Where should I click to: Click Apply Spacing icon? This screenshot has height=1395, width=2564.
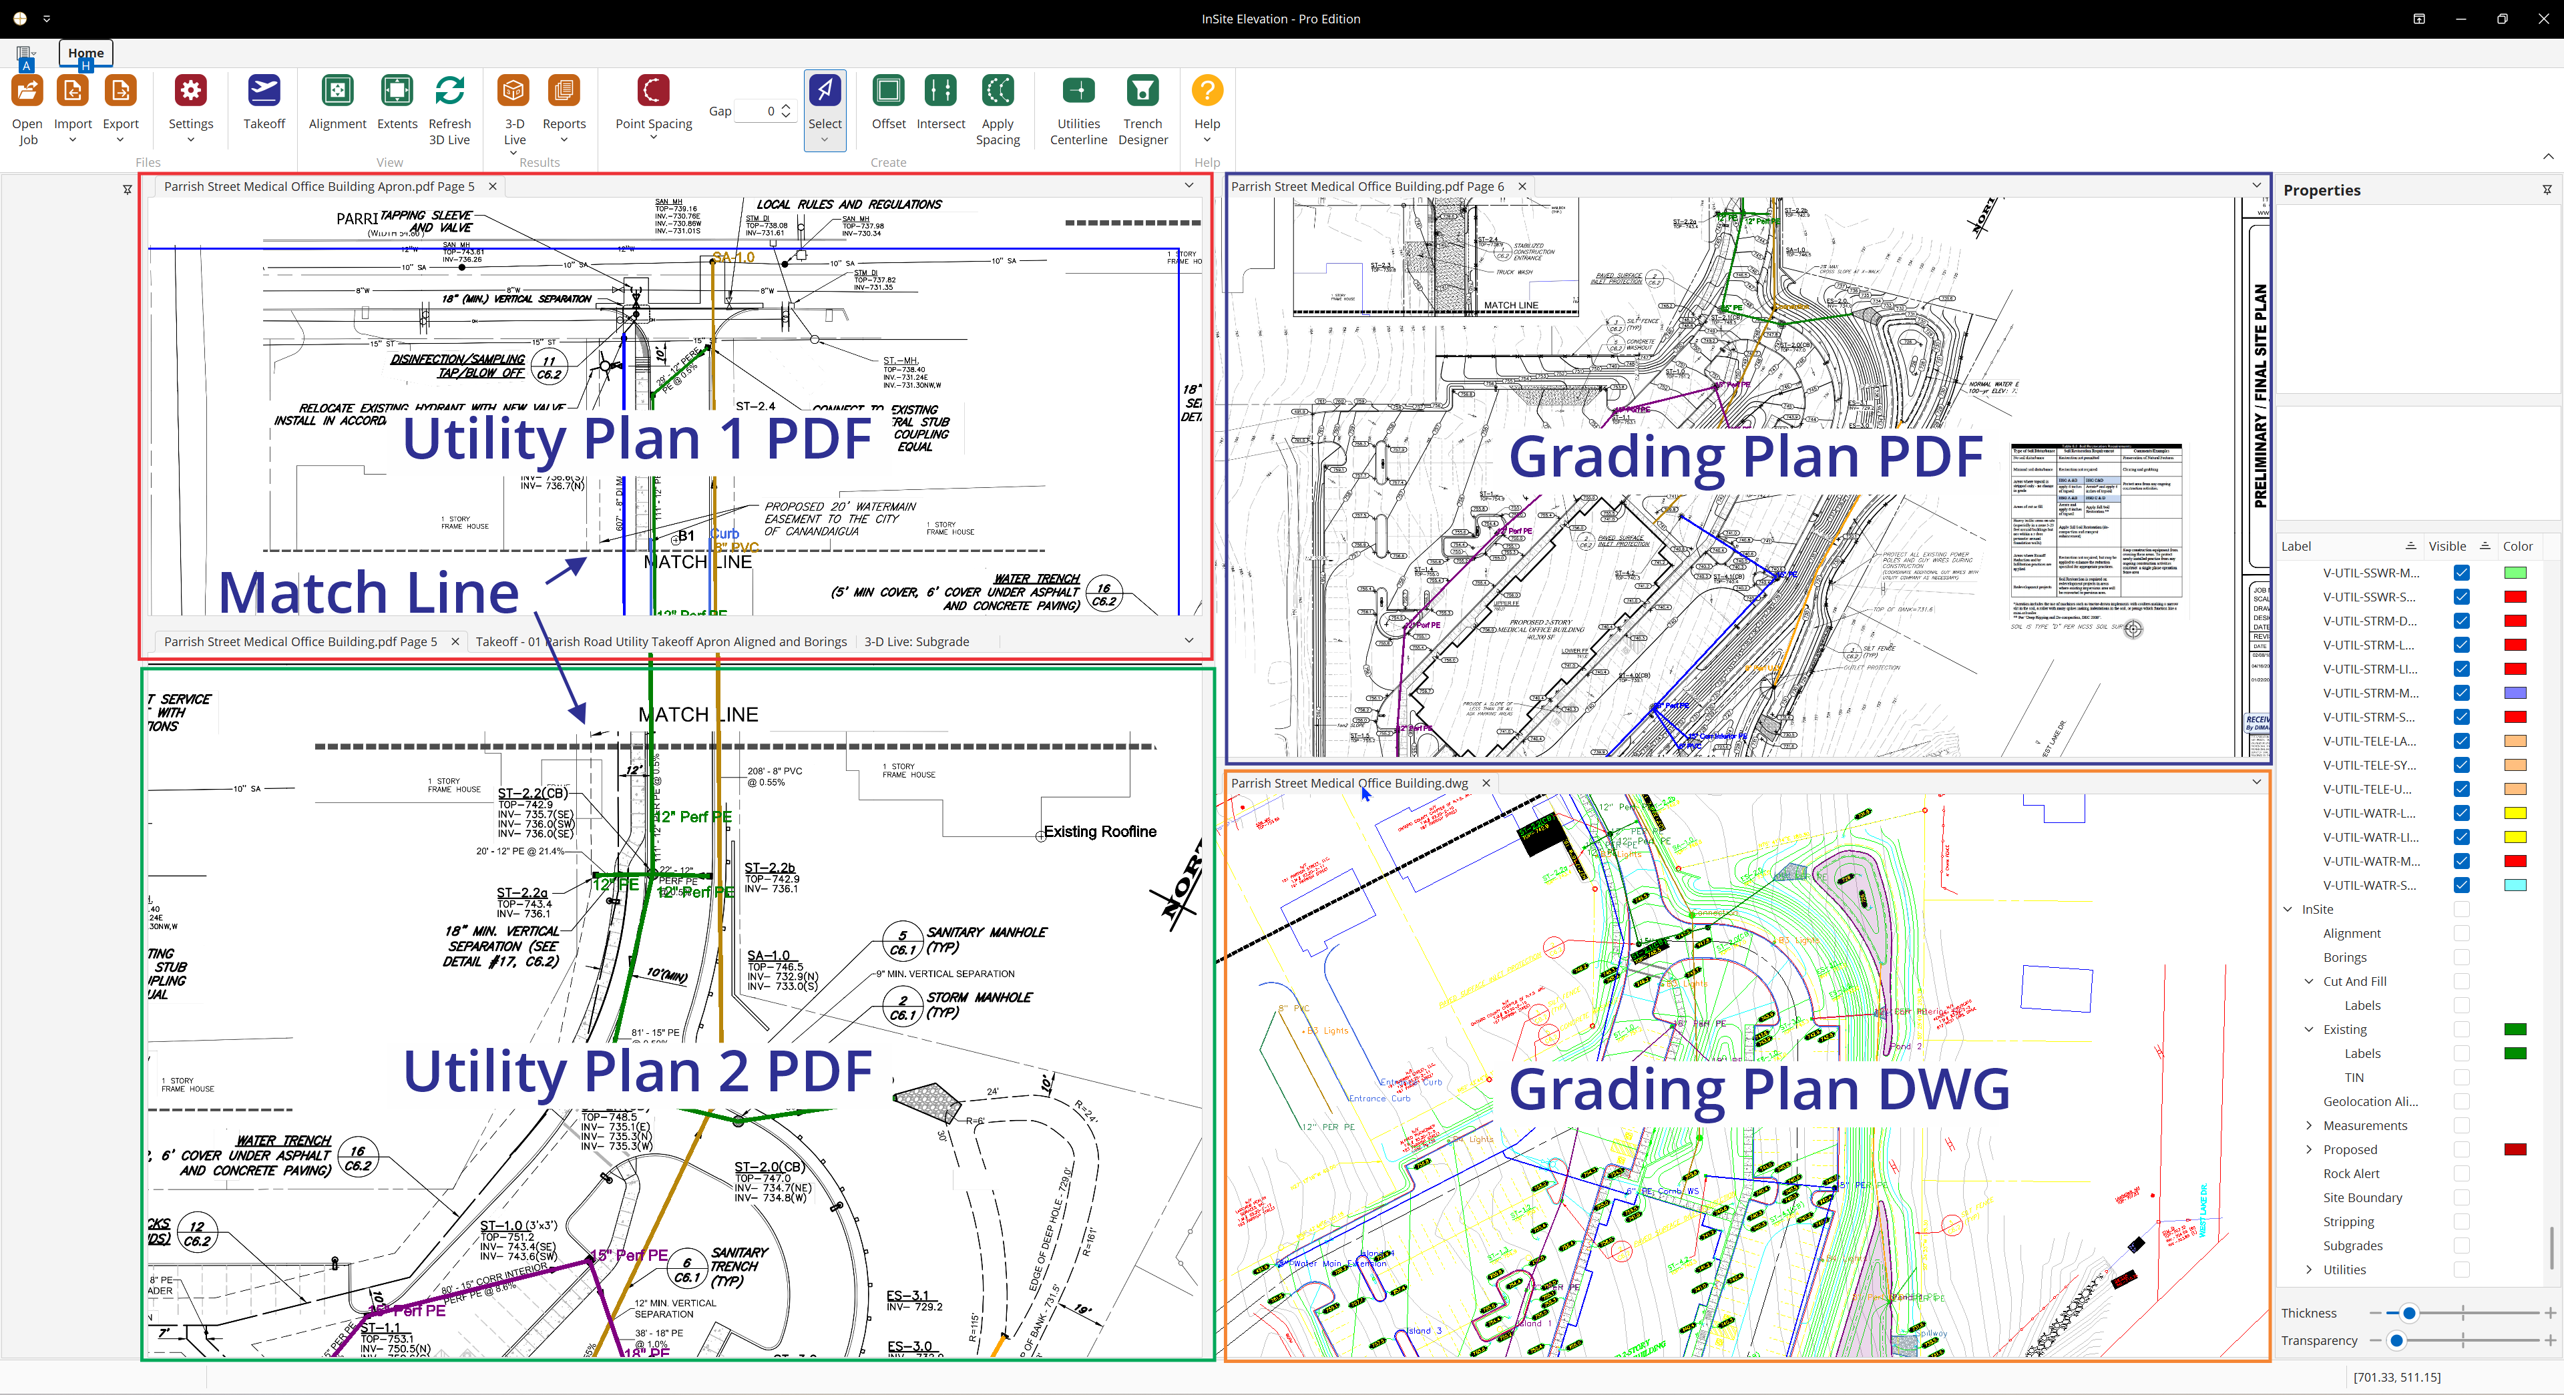998,91
